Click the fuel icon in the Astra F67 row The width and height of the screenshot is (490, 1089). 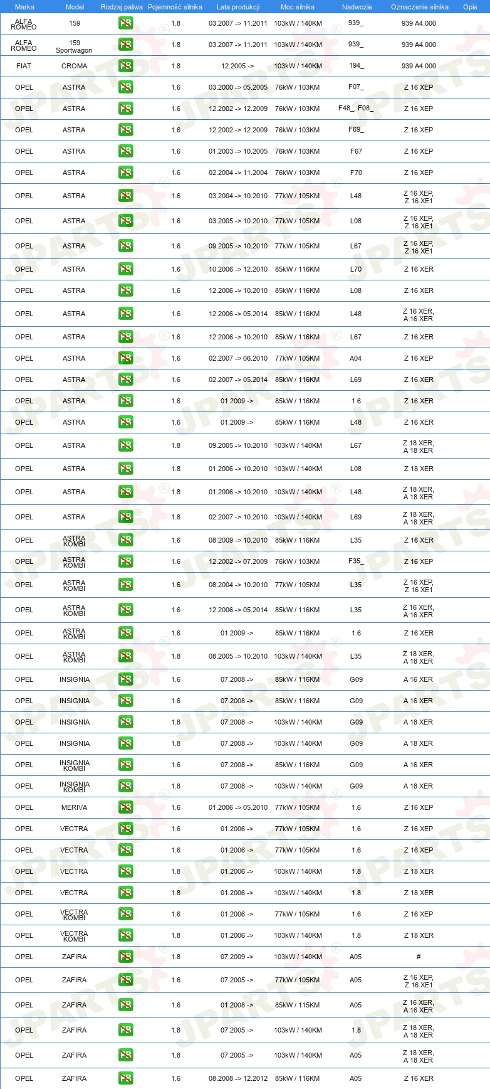click(125, 151)
